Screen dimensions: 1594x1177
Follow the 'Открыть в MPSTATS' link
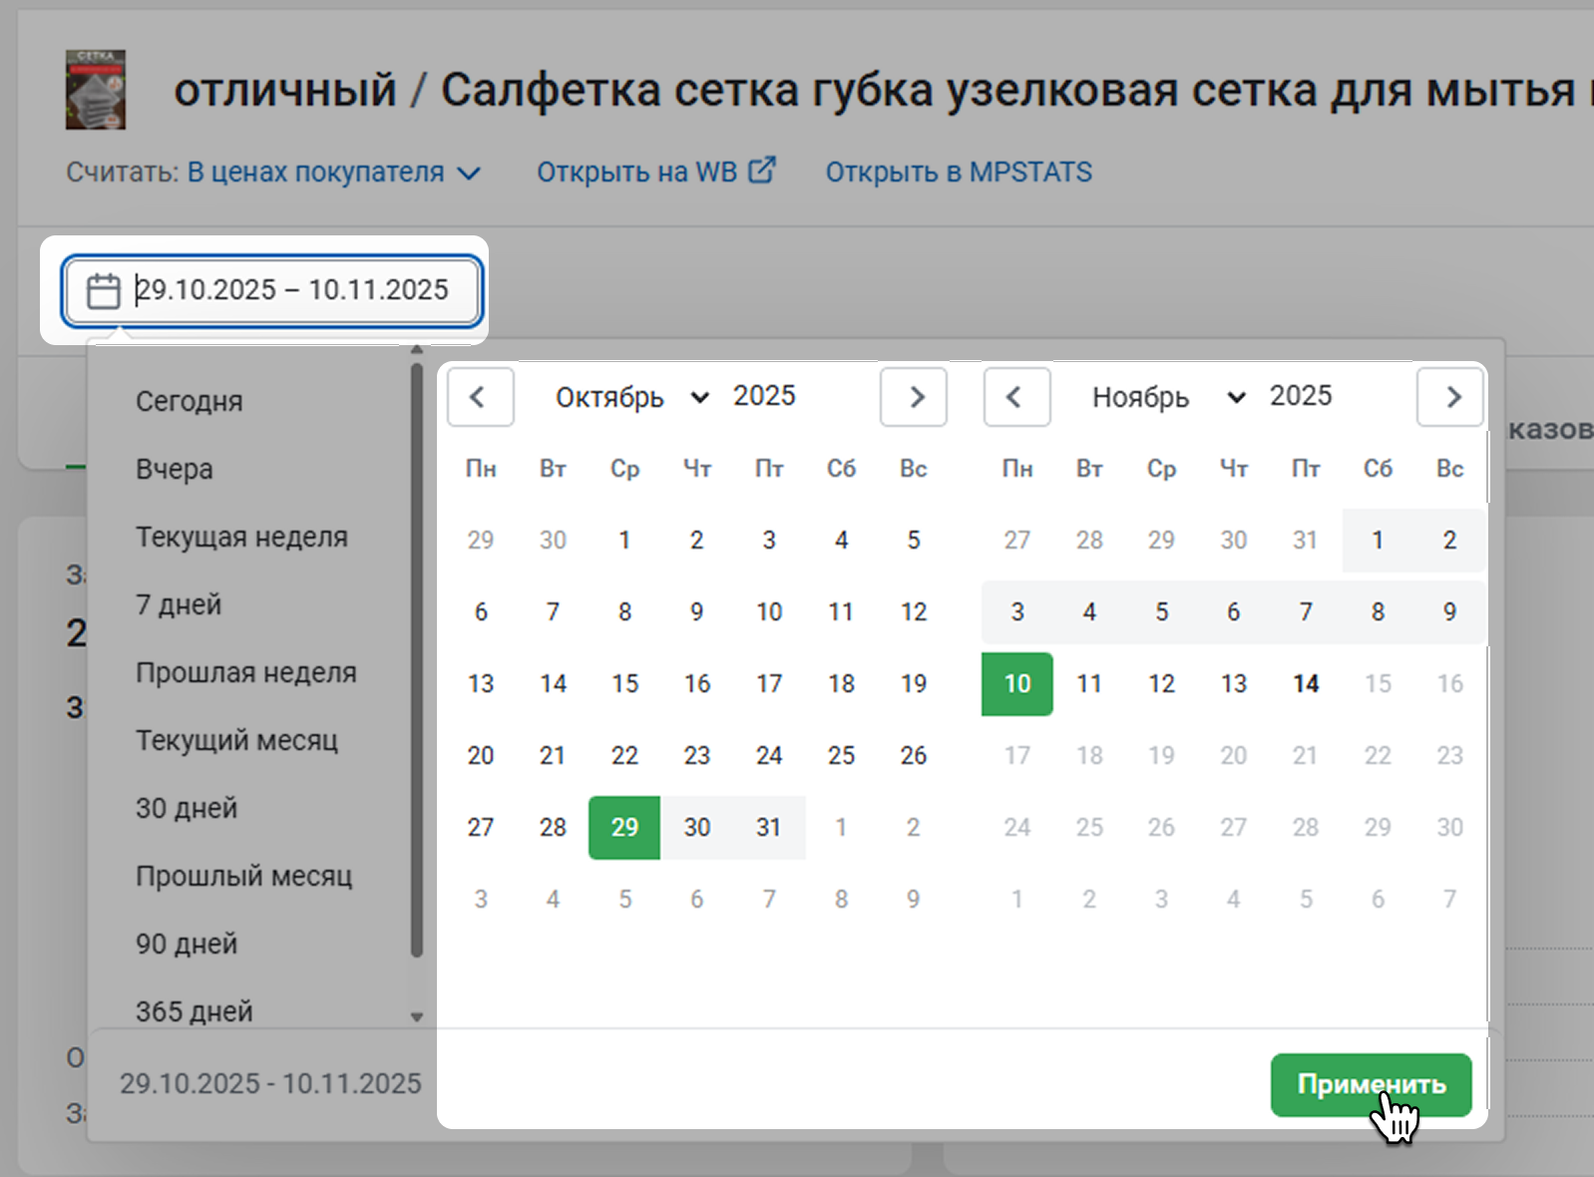click(x=958, y=173)
